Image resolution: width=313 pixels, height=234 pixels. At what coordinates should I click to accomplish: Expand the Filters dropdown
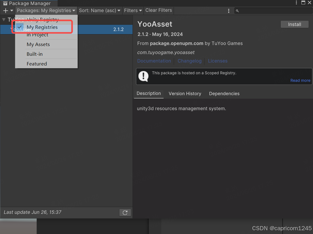[133, 11]
